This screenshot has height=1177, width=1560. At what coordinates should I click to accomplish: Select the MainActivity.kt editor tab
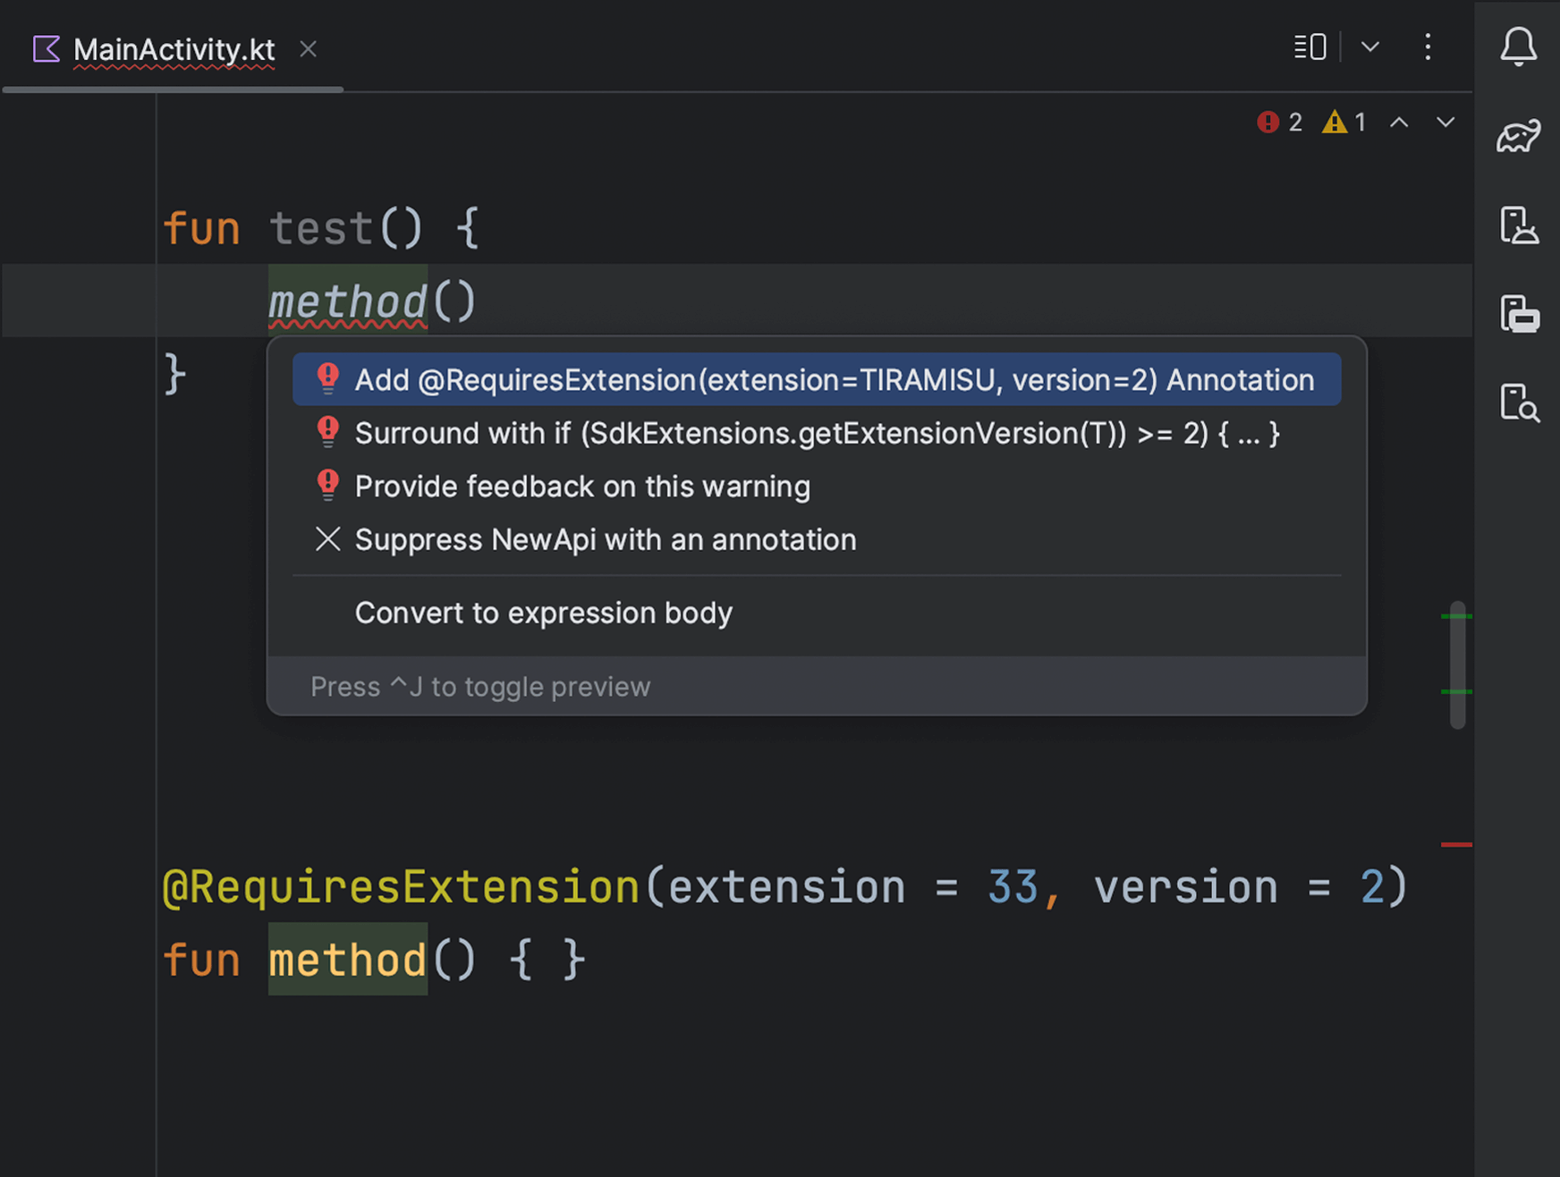174,49
